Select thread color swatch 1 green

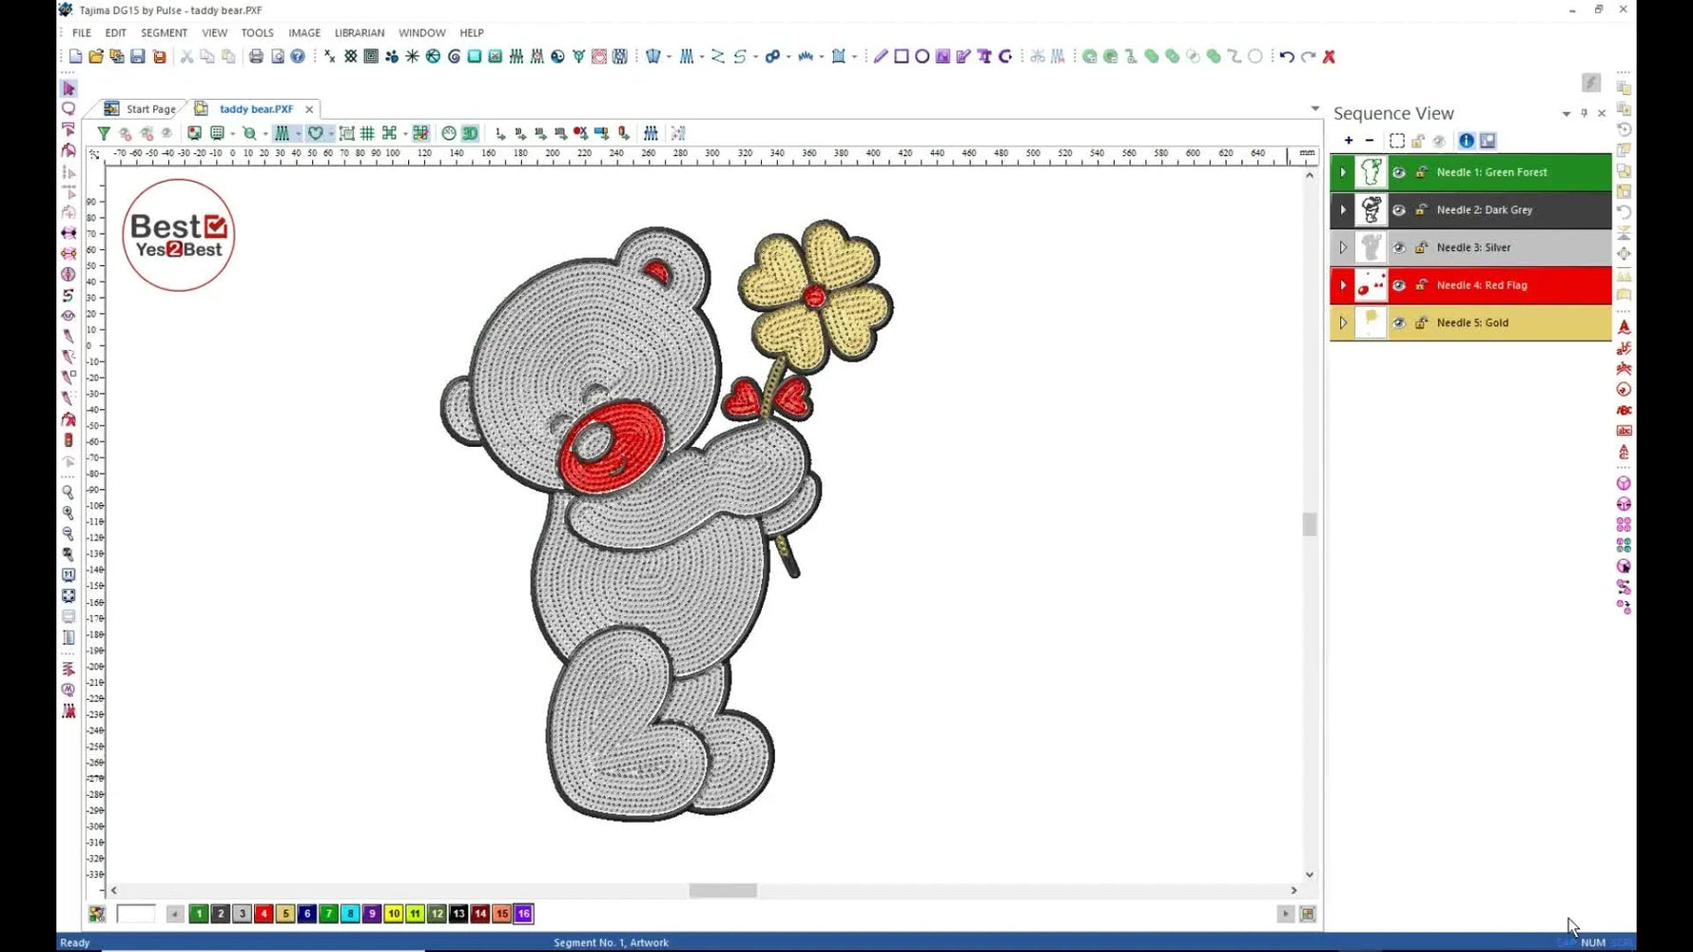point(198,914)
